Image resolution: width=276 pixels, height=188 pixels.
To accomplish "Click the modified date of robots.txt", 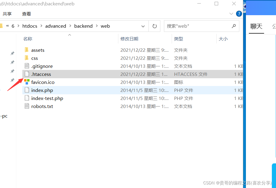I will (x=145, y=106).
